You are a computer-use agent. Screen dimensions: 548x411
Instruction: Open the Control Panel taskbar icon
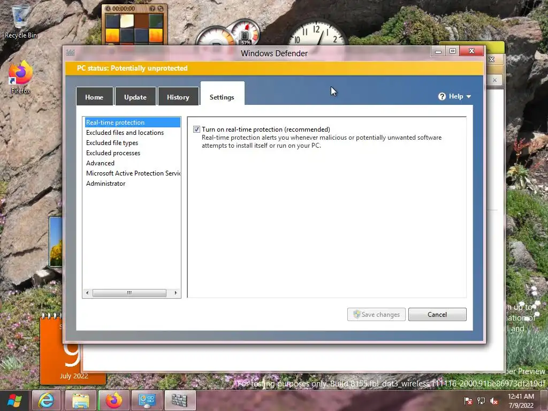click(147, 400)
